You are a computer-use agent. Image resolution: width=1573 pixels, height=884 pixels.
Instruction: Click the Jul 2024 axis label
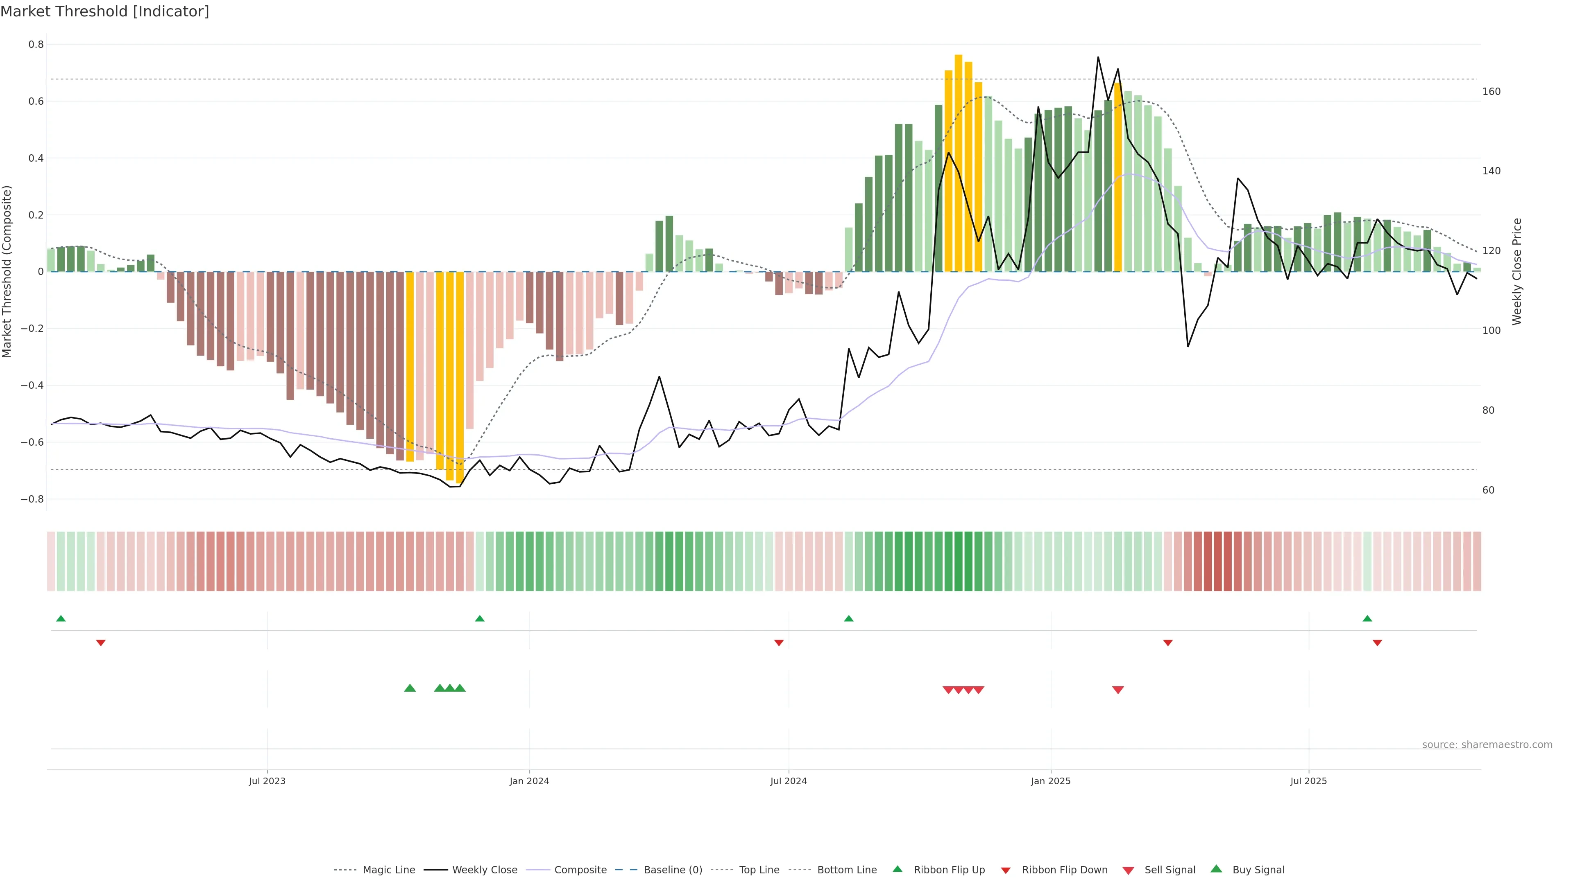coord(788,781)
